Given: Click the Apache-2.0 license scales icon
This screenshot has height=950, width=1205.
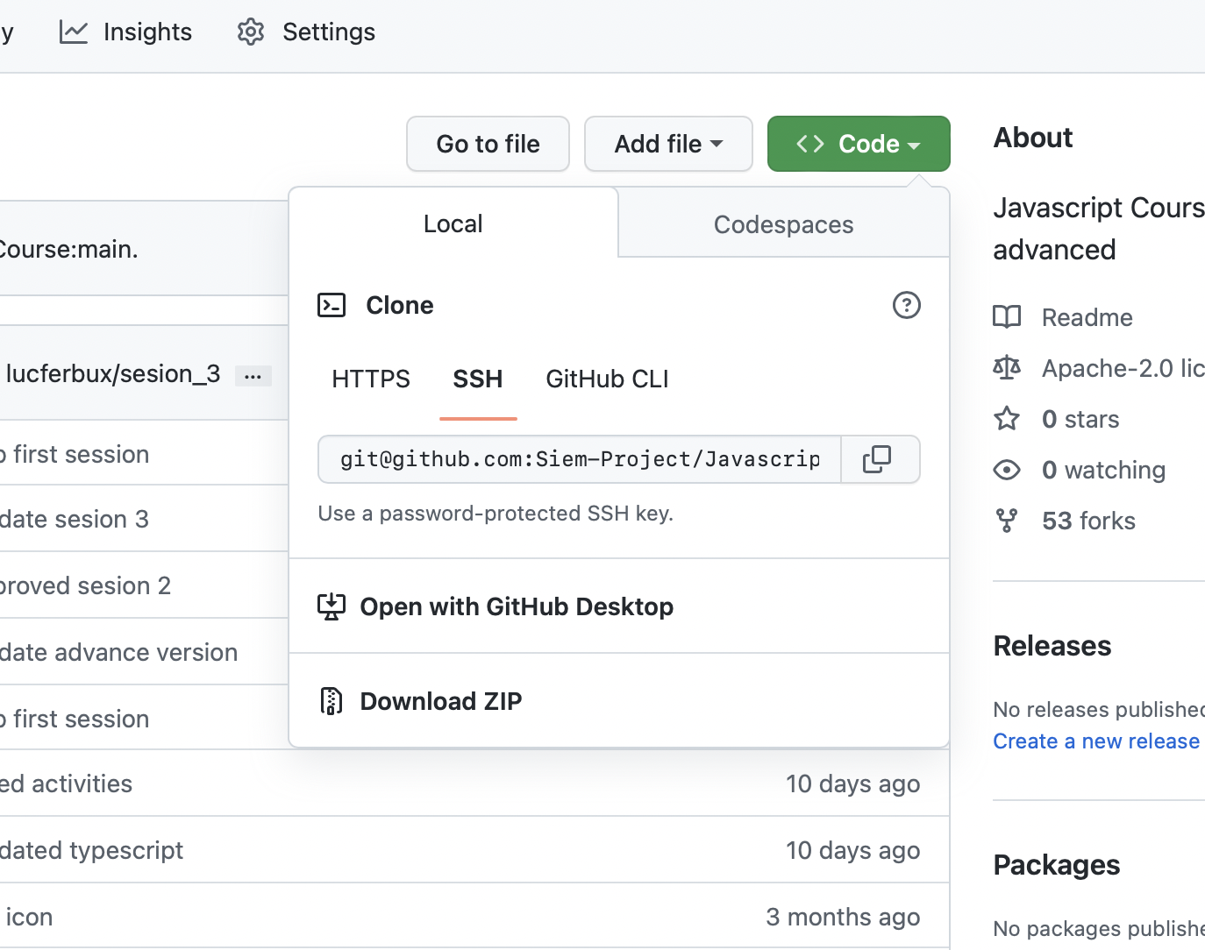Looking at the screenshot, I should pyautogui.click(x=1007, y=367).
